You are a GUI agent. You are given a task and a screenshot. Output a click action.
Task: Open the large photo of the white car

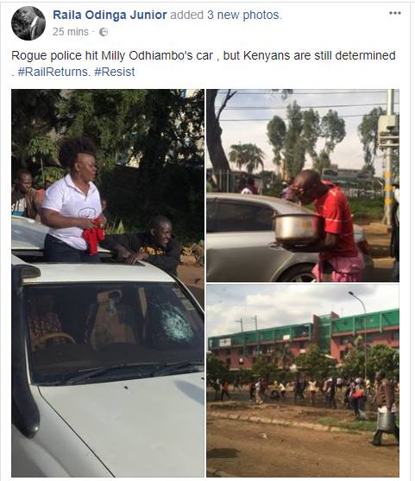pos(108,283)
